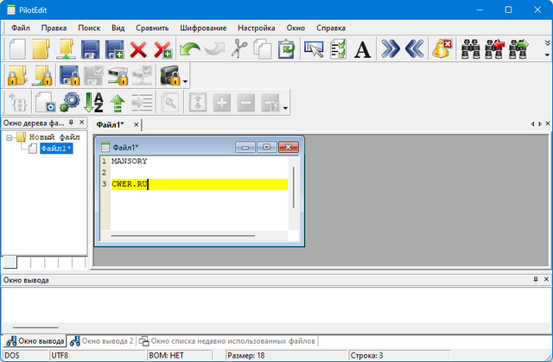Sort lines with the A-Z arrow icon
553x362 pixels.
[94, 102]
